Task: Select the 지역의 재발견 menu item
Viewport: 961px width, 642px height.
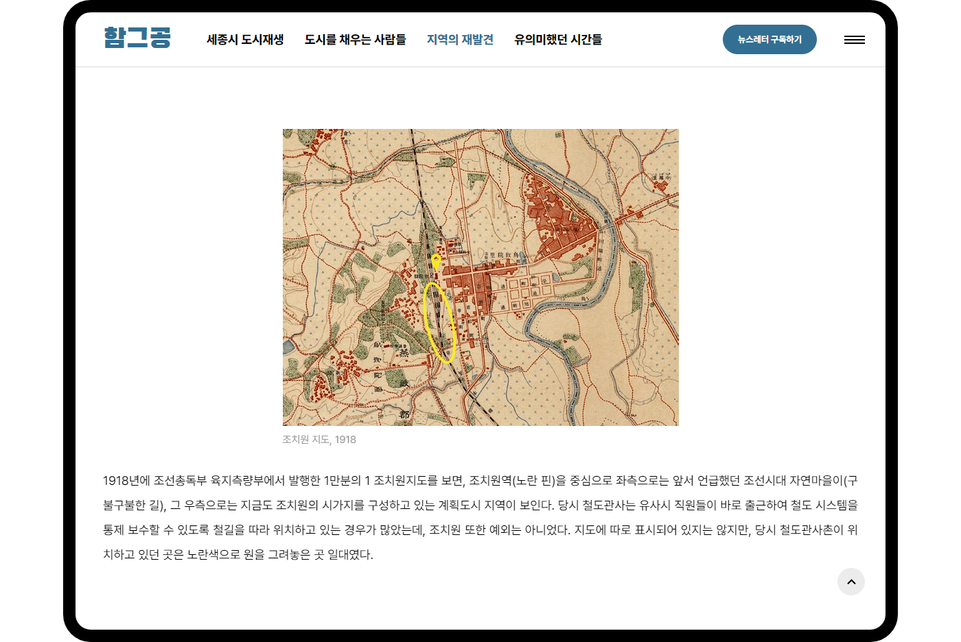Action: [460, 40]
